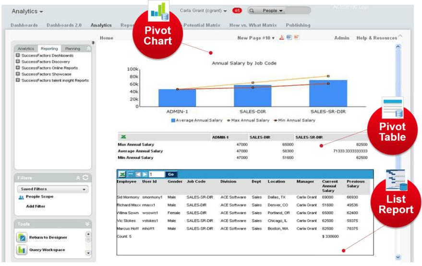Export the page to Word
422x266 pixels.
(289, 37)
